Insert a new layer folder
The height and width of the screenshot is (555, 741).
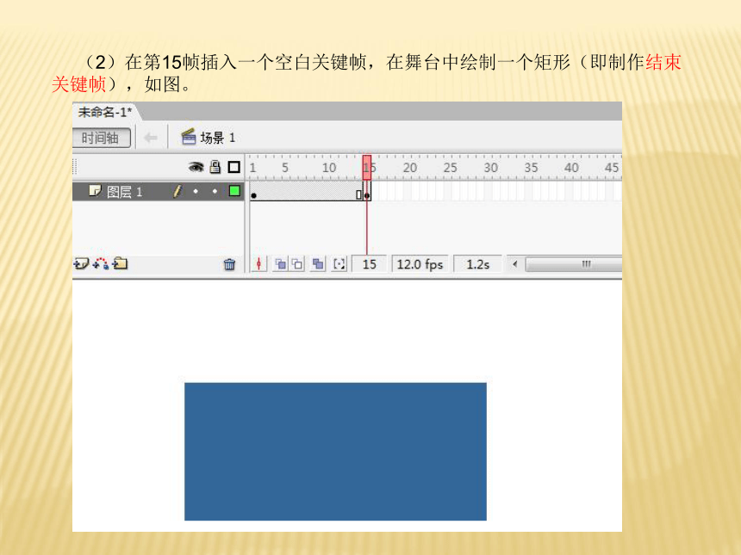pyautogui.click(x=120, y=263)
